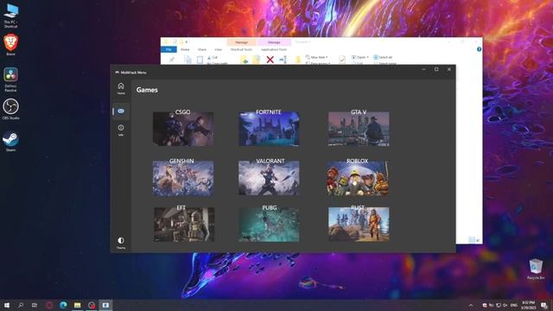Open Shortcut Tools tab in File Explorer
This screenshot has height=311, width=553.
pos(241,50)
